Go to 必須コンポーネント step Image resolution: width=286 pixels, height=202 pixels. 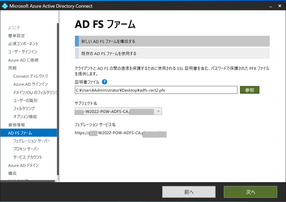(x=23, y=44)
